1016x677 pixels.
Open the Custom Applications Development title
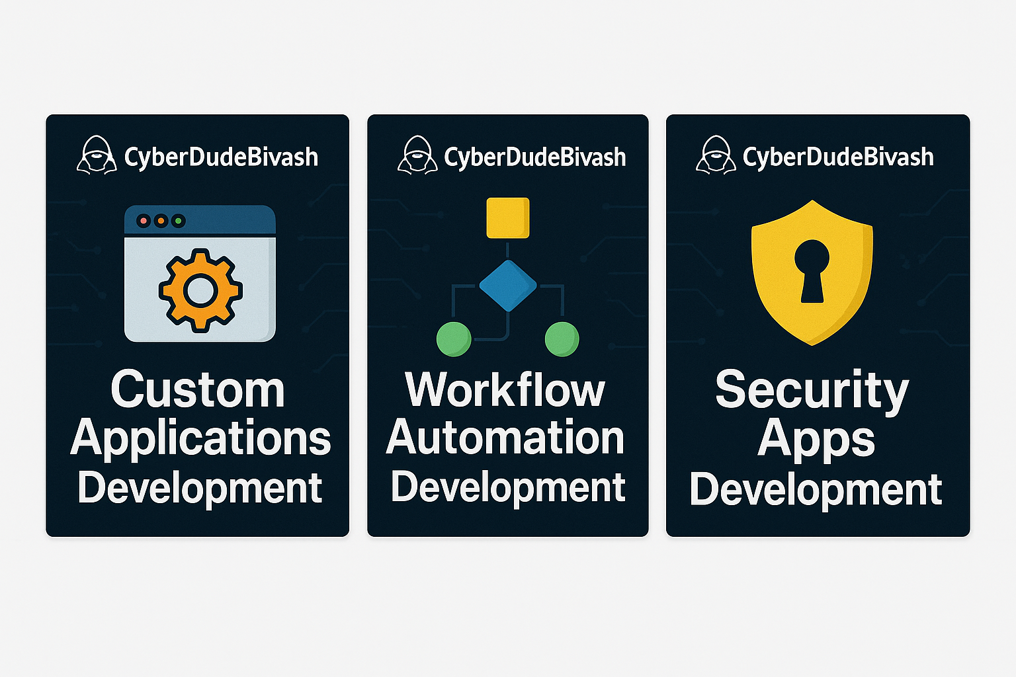pos(200,438)
